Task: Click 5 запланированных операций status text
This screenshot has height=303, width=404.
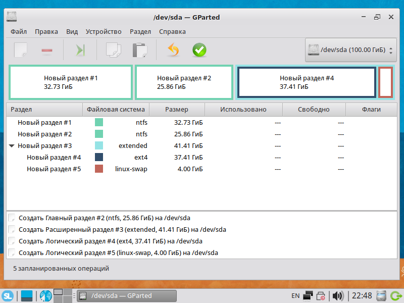Action: (x=61, y=269)
